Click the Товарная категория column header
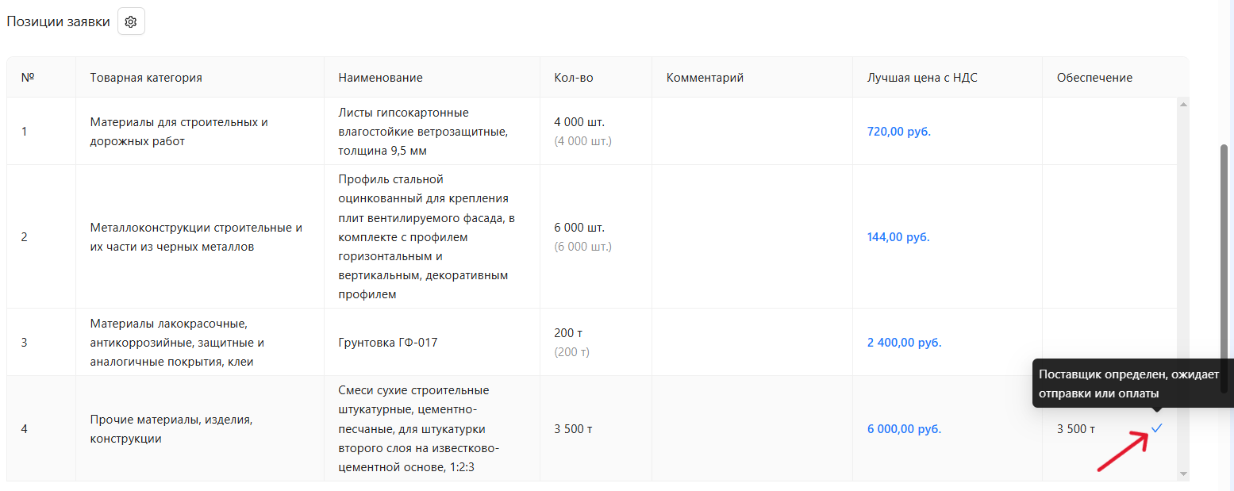The image size is (1234, 491). [x=146, y=78]
